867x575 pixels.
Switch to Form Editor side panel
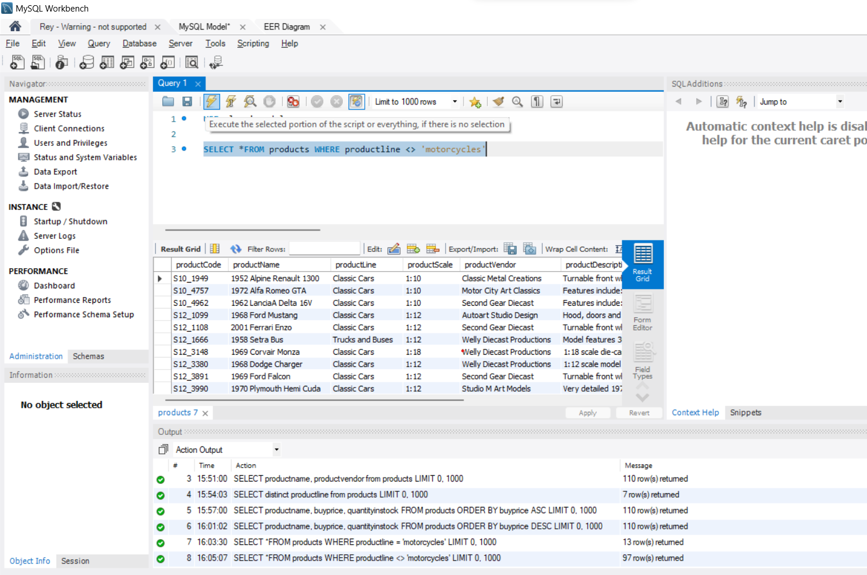(x=642, y=313)
